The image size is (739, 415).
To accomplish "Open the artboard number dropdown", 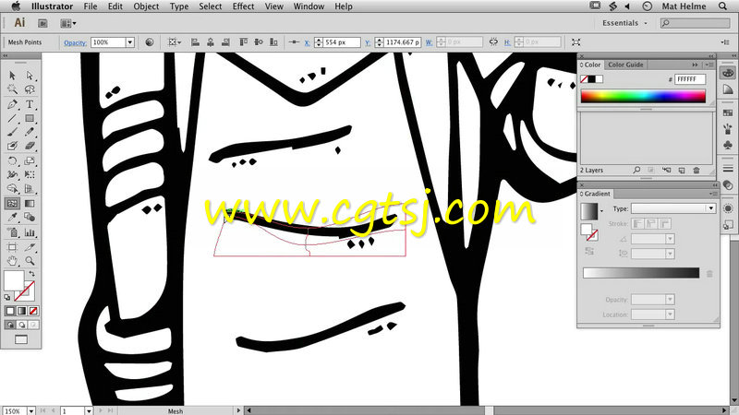I will (x=88, y=411).
